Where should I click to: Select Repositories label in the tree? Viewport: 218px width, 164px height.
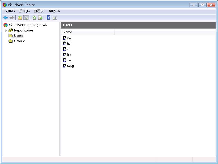point(24,30)
